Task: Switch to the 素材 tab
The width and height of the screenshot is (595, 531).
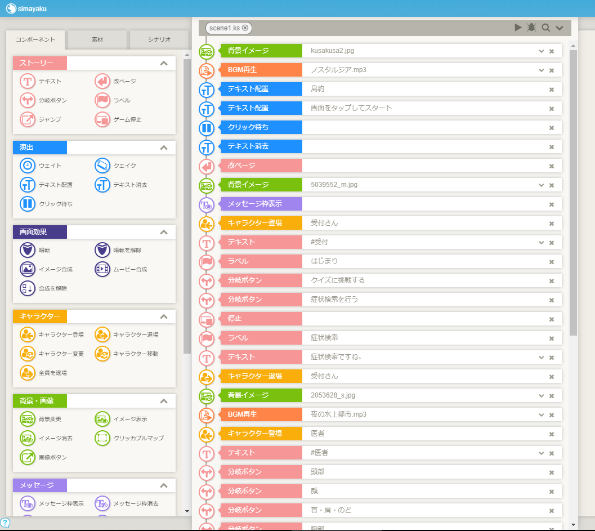Action: pyautogui.click(x=97, y=40)
